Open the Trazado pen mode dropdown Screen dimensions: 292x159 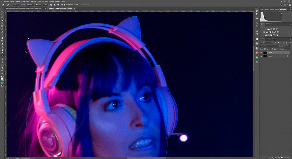point(16,5)
